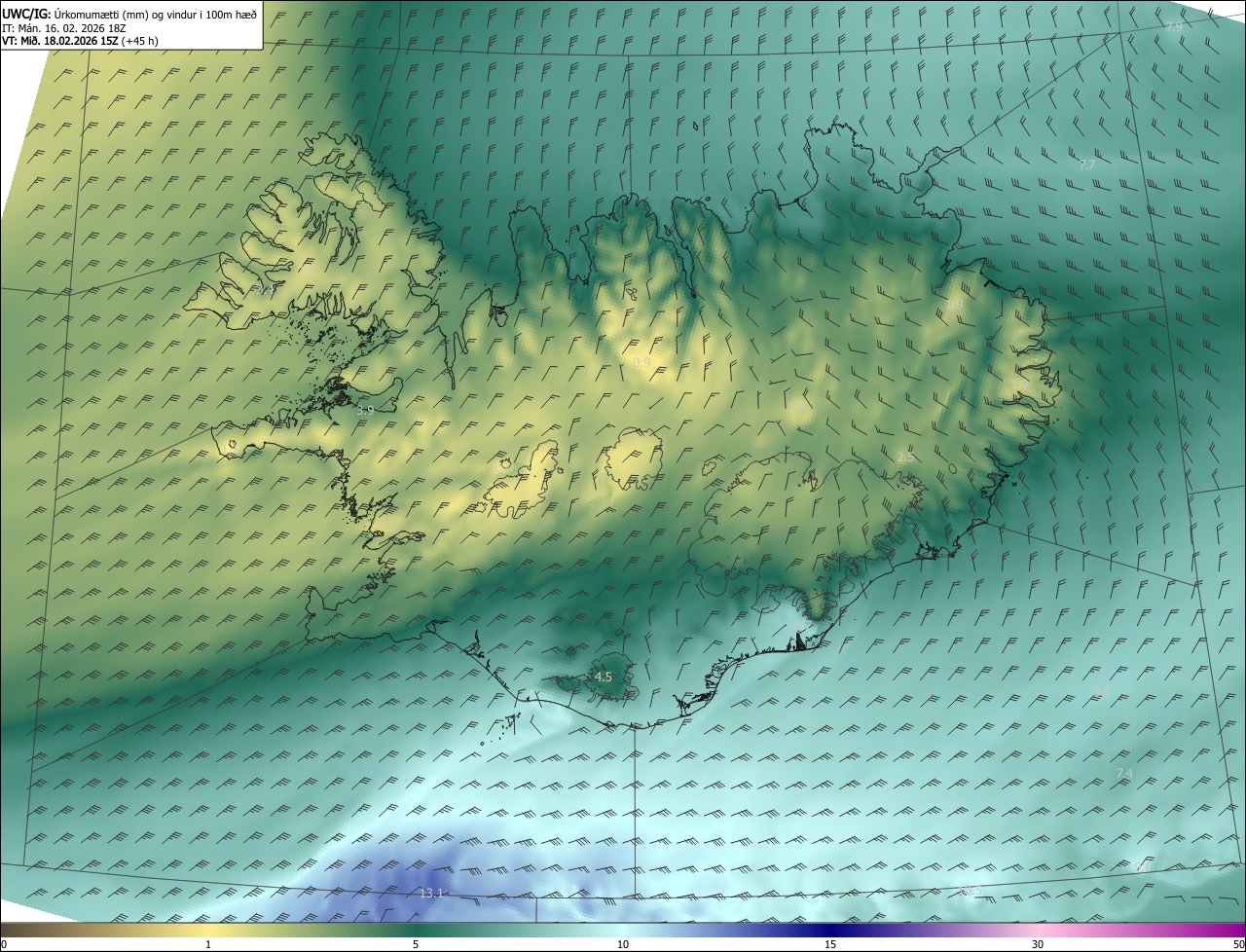The image size is (1246, 952).
Task: Click the 0 tick label on the color scale
Action: click(4, 944)
